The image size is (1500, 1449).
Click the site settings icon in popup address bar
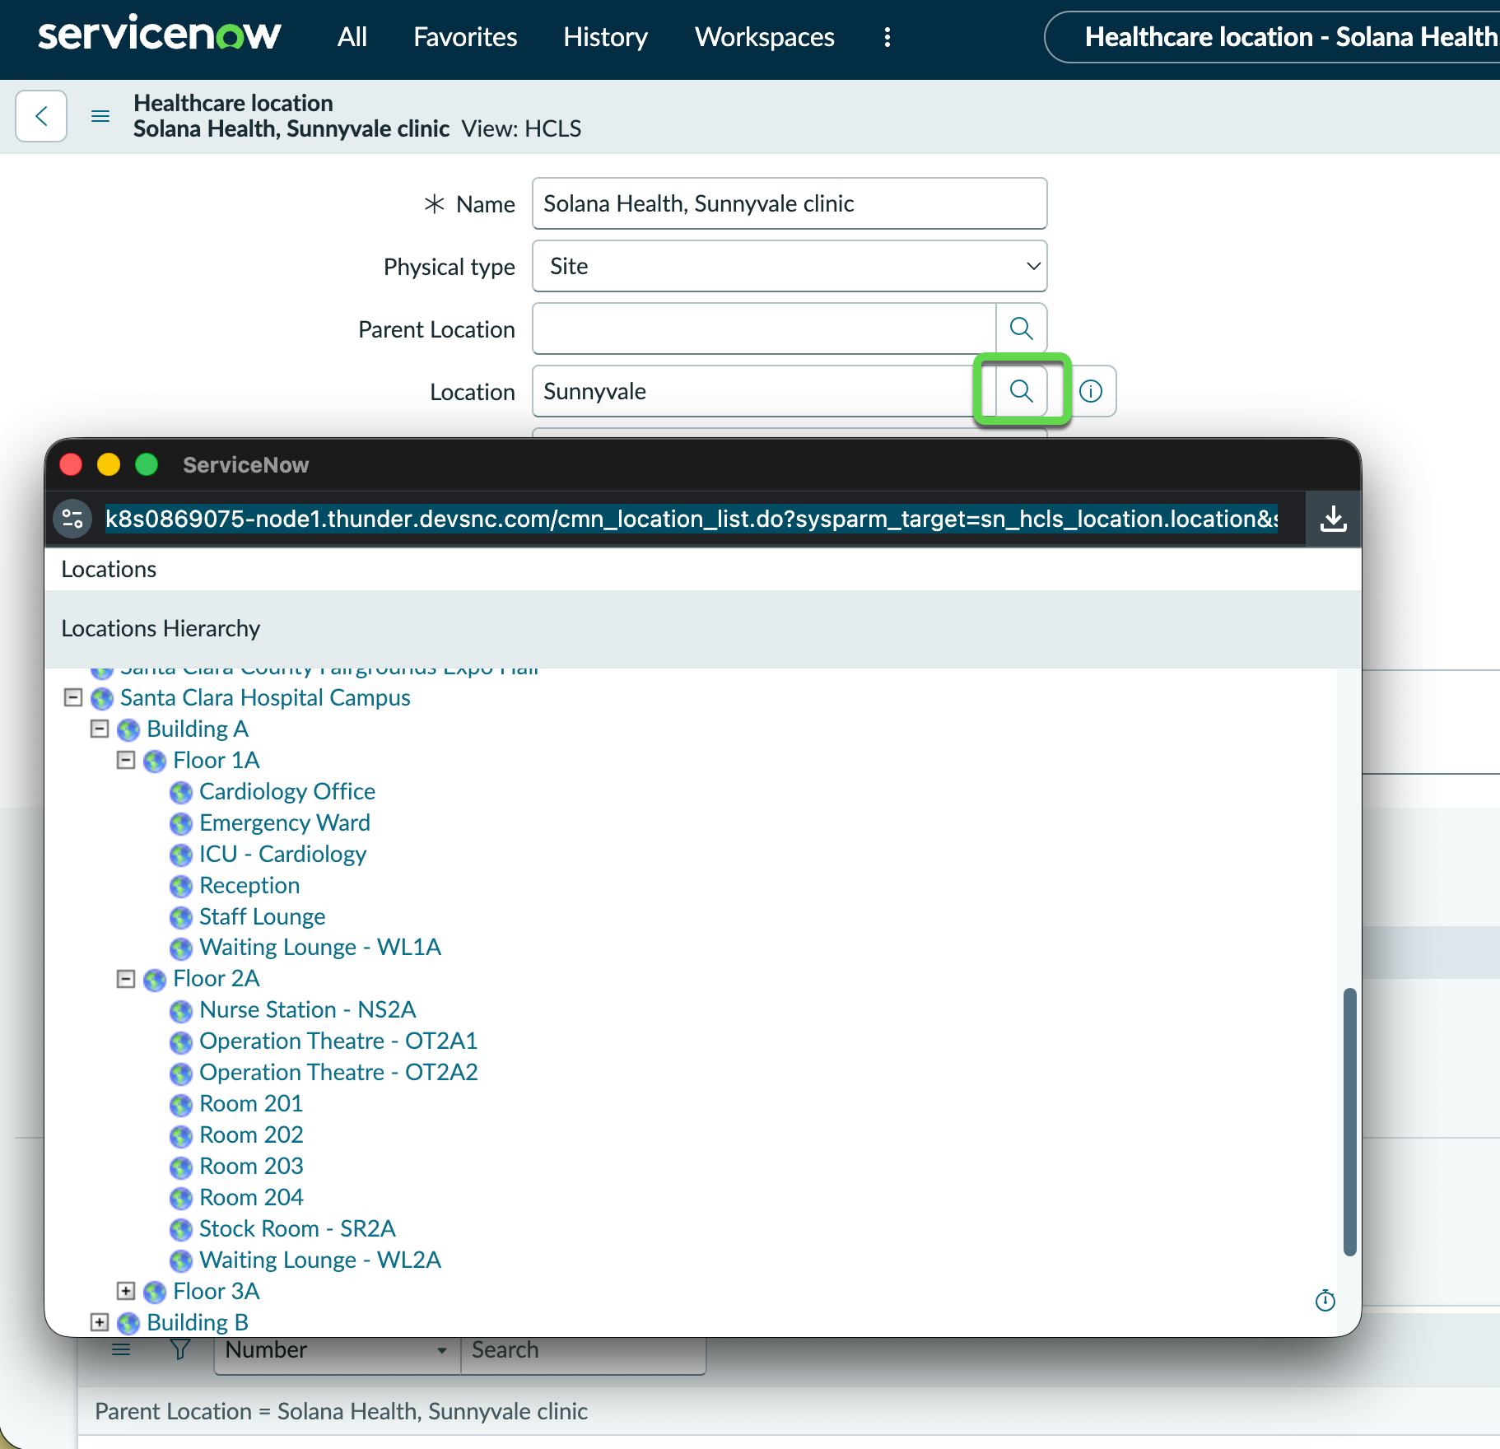coord(72,519)
